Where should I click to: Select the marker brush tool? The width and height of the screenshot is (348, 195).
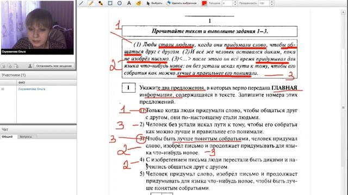coord(101,3)
